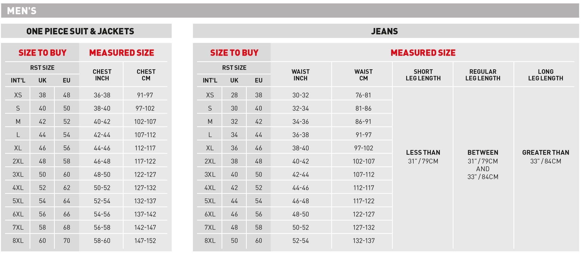Click the 76-81 waist CM cell
Viewport: 584px width, 255px height.
(x=363, y=95)
